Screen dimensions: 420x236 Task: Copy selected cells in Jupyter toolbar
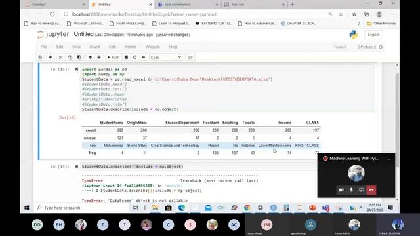pyautogui.click(x=70, y=57)
